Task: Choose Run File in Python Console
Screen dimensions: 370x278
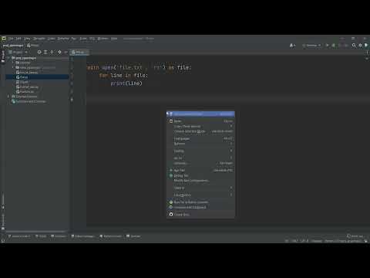Action: point(200,202)
